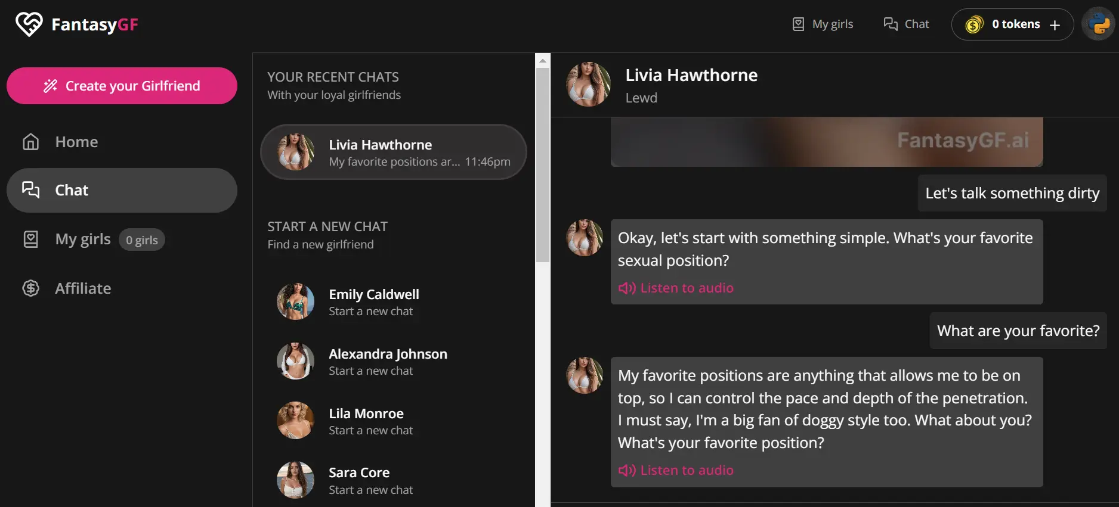Click the top navigation Chat bubble icon

click(x=891, y=24)
